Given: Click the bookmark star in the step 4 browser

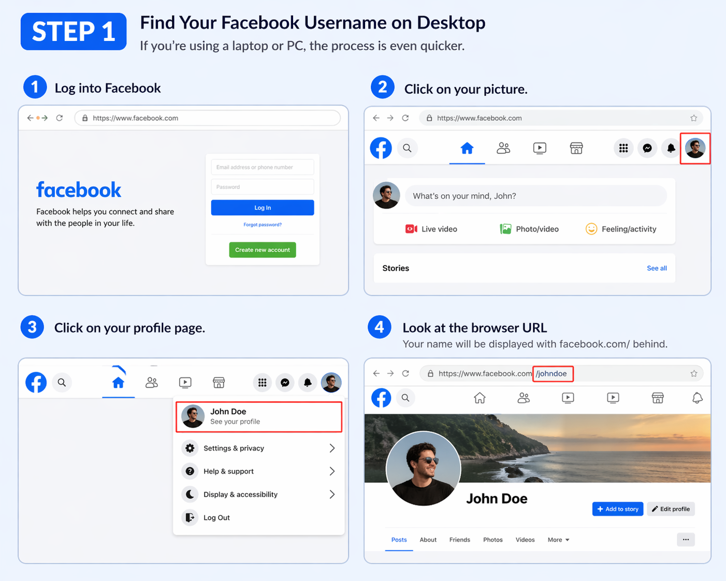Looking at the screenshot, I should pyautogui.click(x=694, y=373).
